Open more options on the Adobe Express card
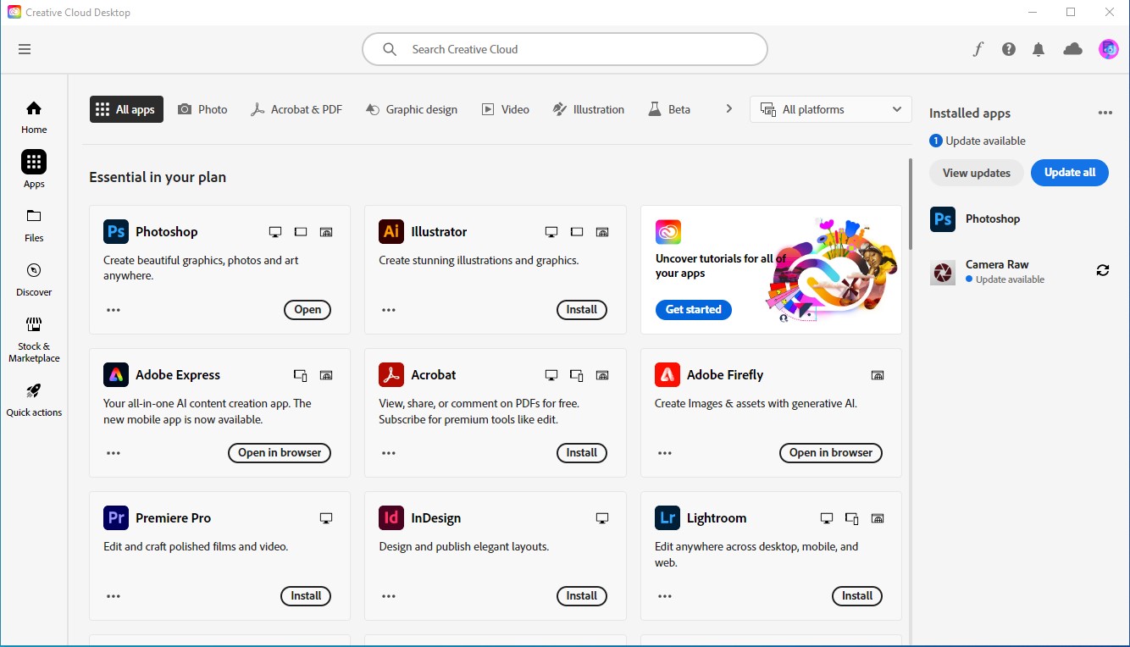 click(114, 453)
